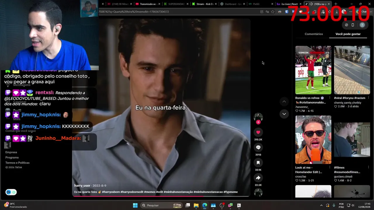Open the Windows Start menu
The height and width of the screenshot is (210, 374).
[x=135, y=205]
